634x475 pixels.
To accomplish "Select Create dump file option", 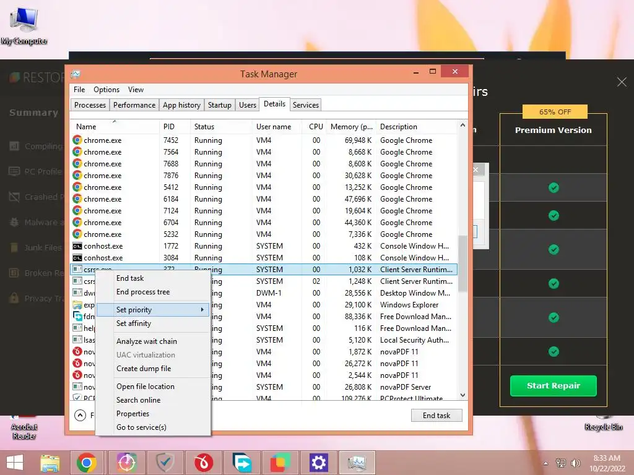I will click(153, 369).
